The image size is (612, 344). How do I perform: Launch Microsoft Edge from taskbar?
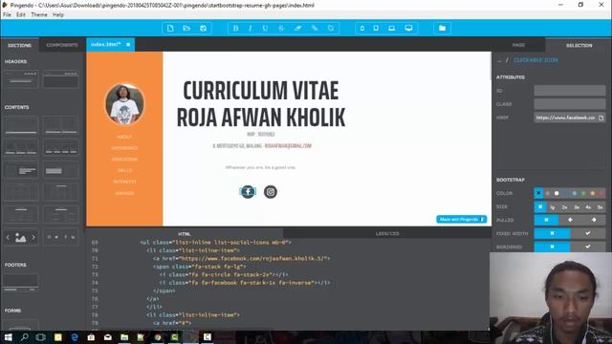75,337
